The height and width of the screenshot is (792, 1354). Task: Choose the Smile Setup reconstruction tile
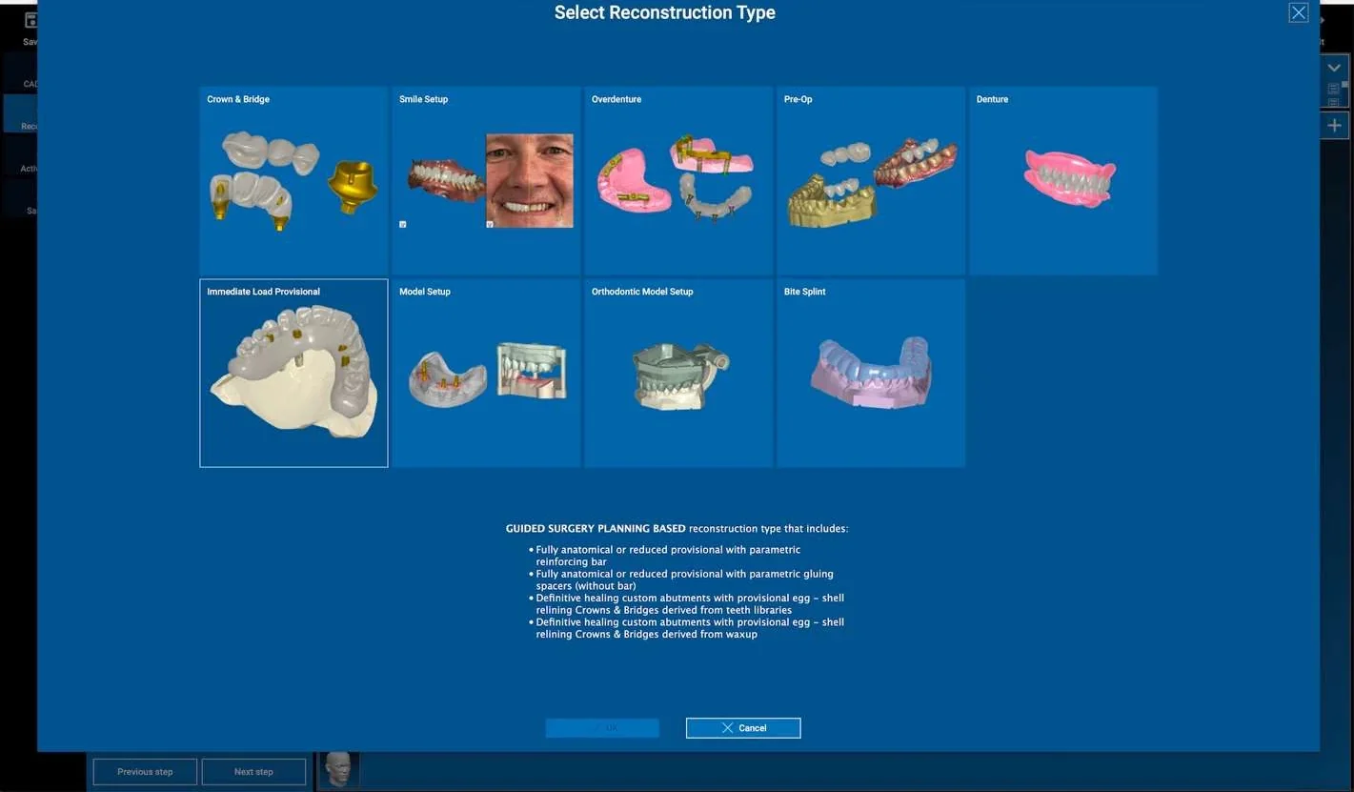486,181
